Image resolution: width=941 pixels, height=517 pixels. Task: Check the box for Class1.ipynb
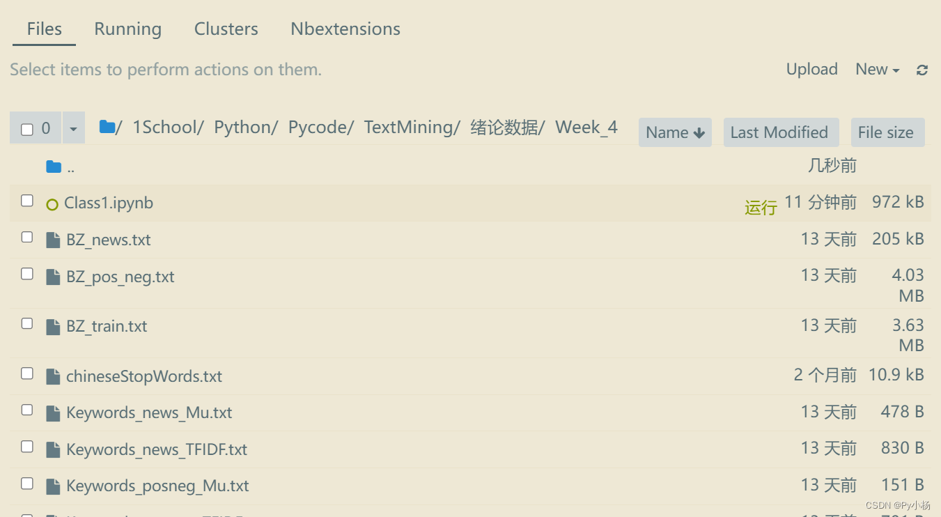coord(27,201)
